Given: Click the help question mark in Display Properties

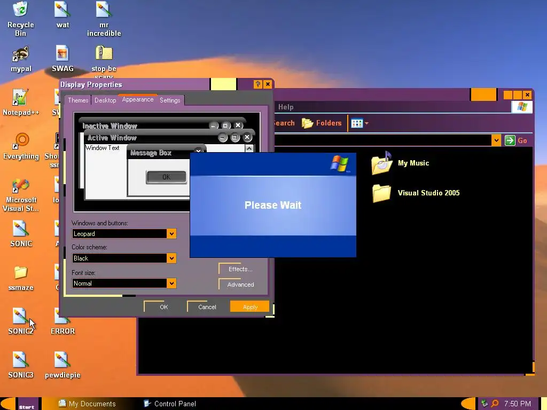Looking at the screenshot, I should point(258,84).
